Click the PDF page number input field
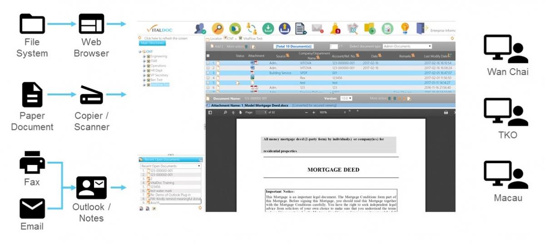 pyautogui.click(x=262, y=112)
